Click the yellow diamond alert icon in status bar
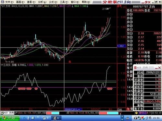 [136, 113]
